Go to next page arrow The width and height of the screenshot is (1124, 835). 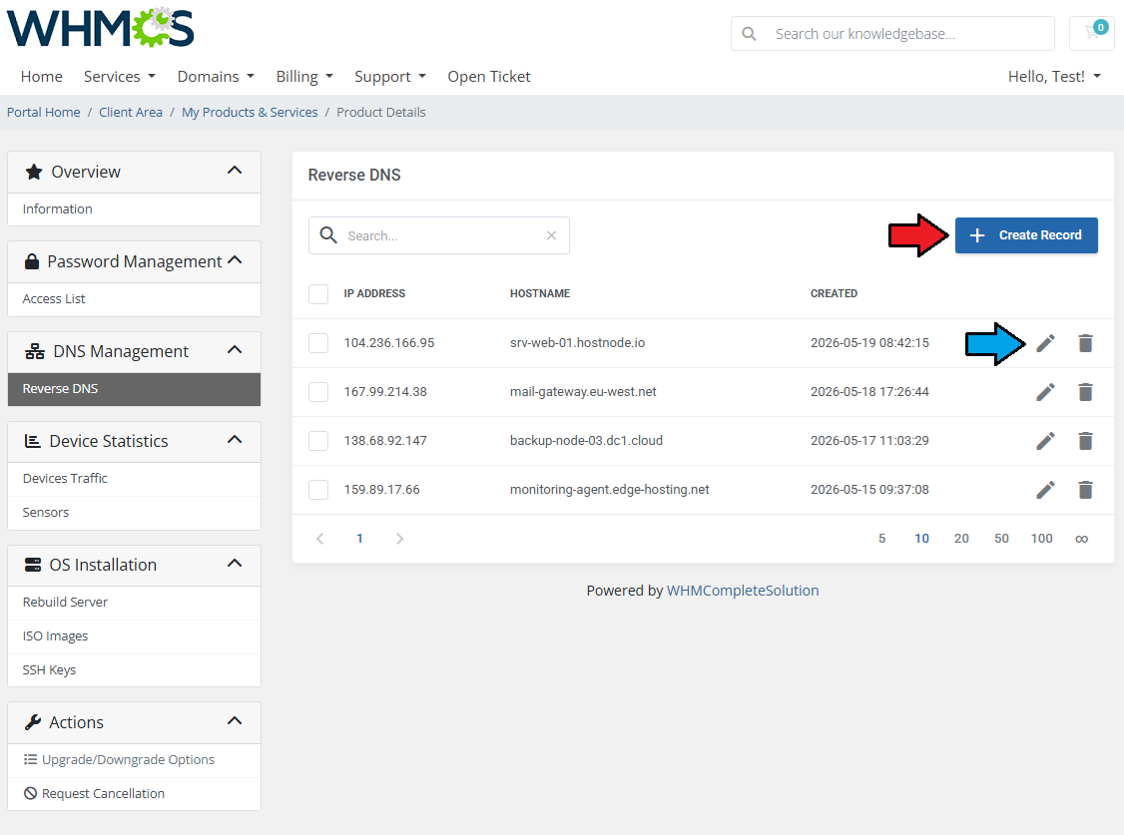(x=400, y=539)
